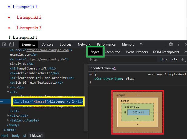
Task: Open the Event Listeners sidebar tab
Action: coord(137,52)
